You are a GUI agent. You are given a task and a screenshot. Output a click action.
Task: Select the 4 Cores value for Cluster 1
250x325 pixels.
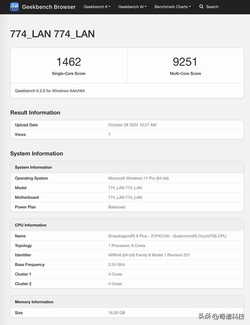[115, 274]
